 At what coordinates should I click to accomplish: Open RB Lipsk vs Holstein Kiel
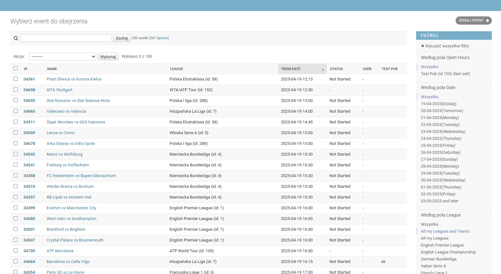tap(69, 197)
